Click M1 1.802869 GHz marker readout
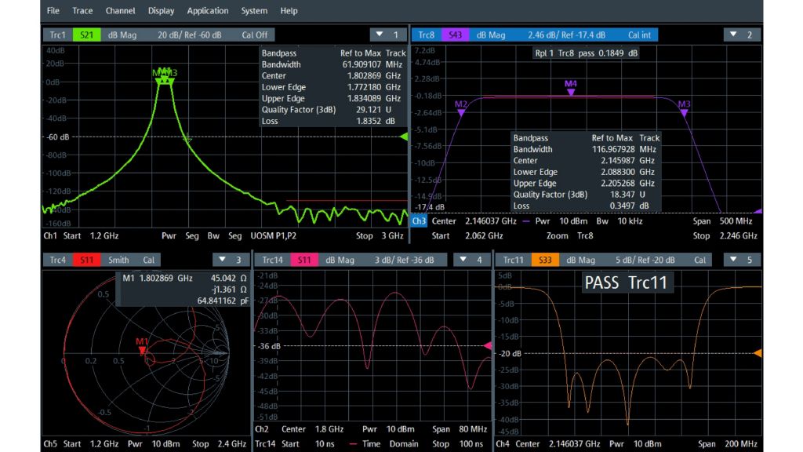Screen dimensions: 803x452 (158, 278)
